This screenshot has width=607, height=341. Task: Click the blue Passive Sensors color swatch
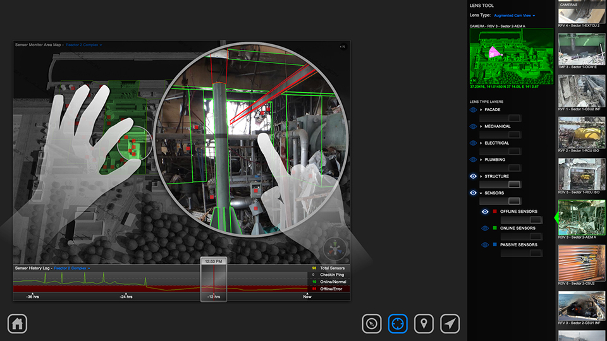coord(494,245)
